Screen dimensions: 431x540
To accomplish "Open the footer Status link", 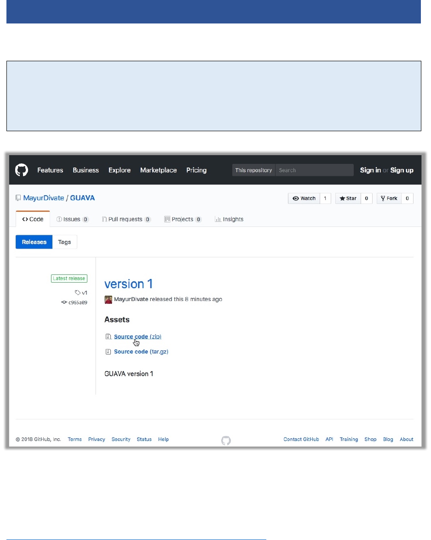I will pos(144,440).
